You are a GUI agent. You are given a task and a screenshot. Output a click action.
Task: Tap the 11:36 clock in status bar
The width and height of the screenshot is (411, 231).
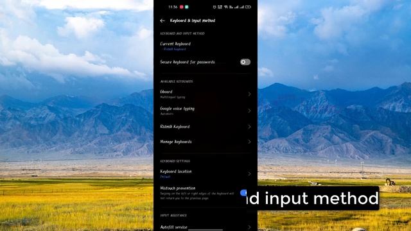173,7
